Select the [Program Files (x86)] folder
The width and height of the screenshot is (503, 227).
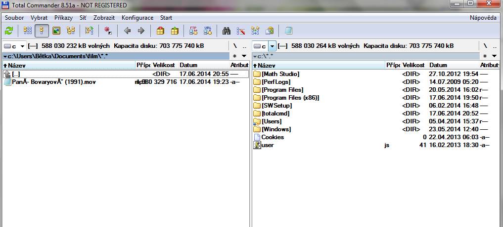[x=375, y=98]
